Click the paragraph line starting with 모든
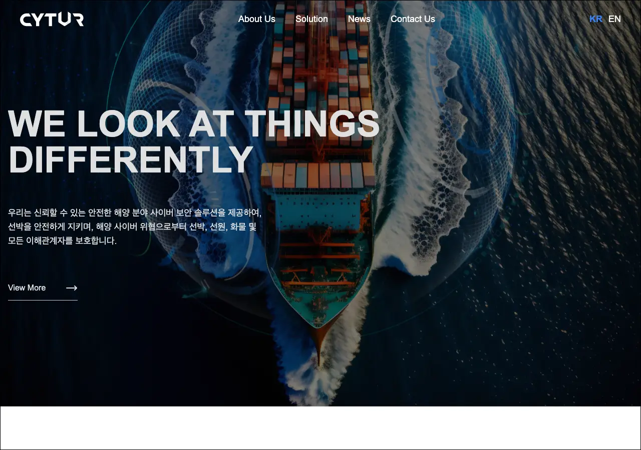Image resolution: width=641 pixels, height=450 pixels. 62,240
